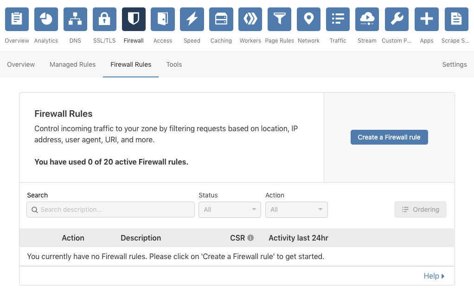Open the Network location pin icon
474x292 pixels.
click(x=308, y=19)
